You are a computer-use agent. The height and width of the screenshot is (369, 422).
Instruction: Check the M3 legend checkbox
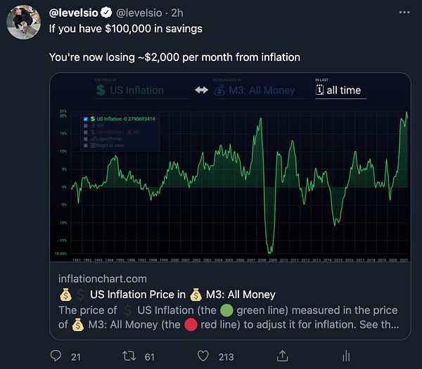coord(86,126)
